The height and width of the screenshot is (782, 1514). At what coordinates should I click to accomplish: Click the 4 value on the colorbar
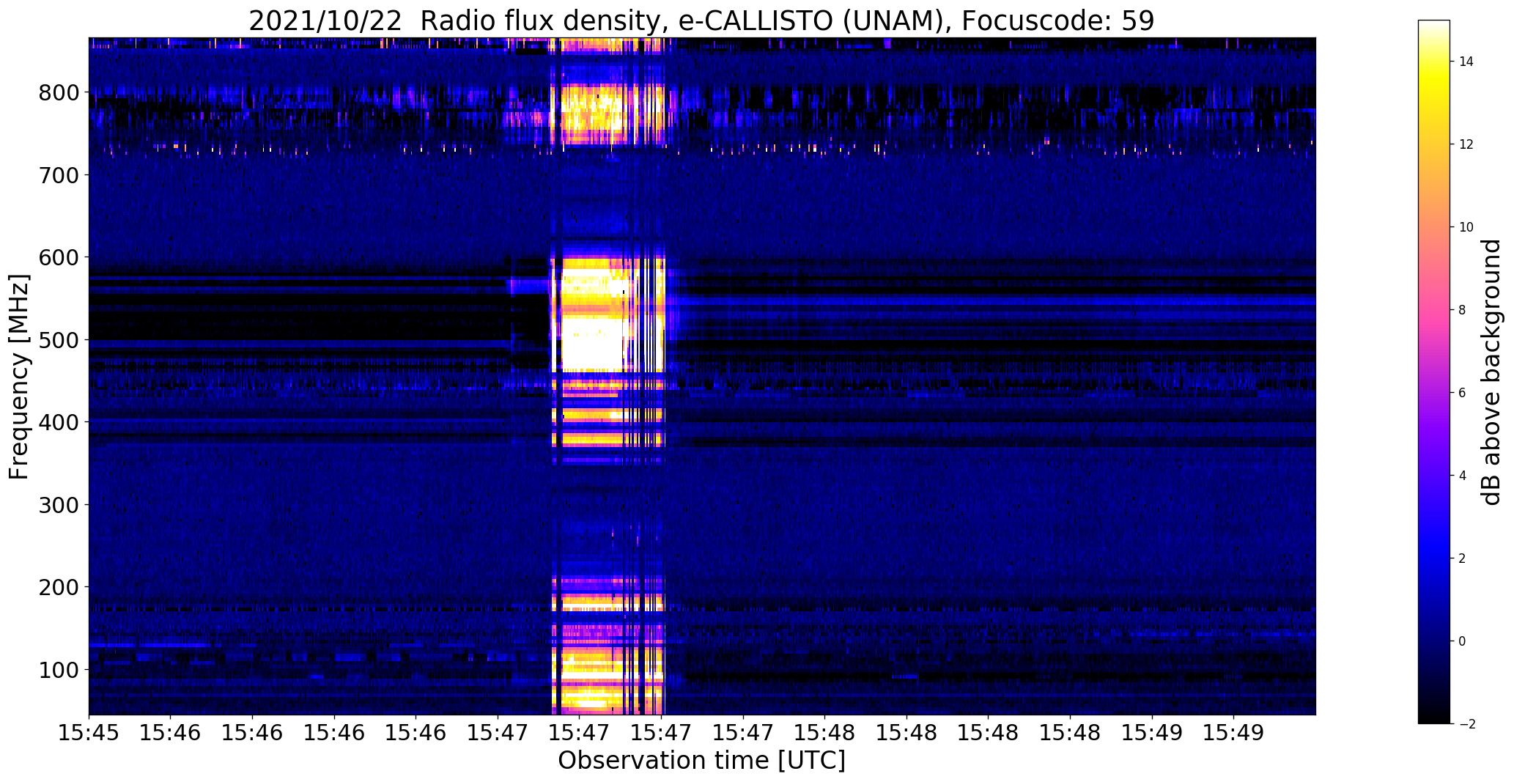[1462, 476]
